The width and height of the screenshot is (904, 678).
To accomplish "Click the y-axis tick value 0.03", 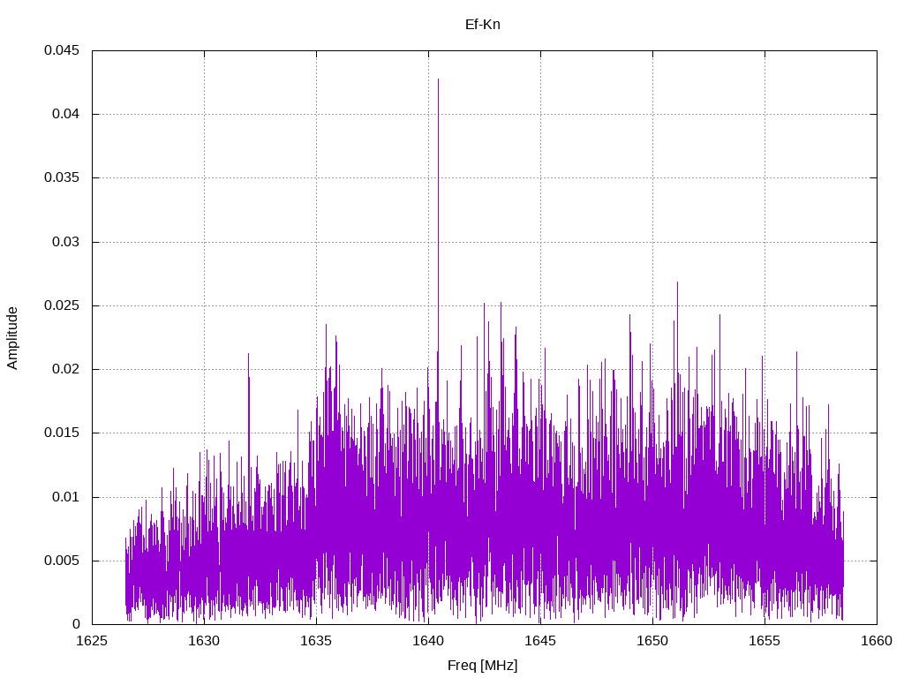I will click(x=65, y=242).
